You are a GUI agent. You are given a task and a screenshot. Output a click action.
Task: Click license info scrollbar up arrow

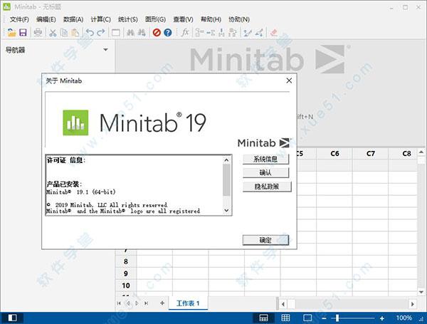tap(226, 160)
